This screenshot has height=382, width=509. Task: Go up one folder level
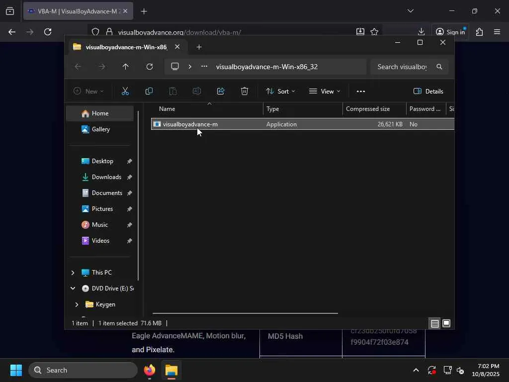pyautogui.click(x=126, y=67)
